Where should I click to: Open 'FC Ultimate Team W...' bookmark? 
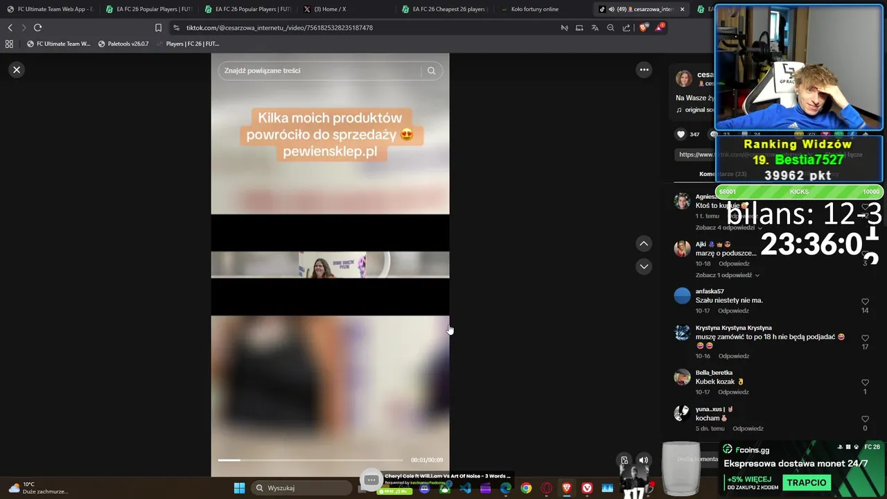pyautogui.click(x=58, y=44)
